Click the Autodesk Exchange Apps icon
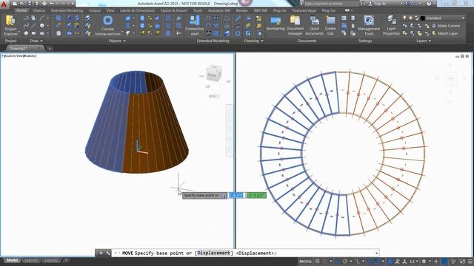Screen dimensions: 474x266 pos(407,3)
